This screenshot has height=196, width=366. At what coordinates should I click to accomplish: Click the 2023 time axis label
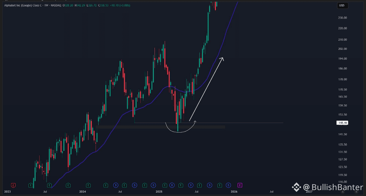click(x=7, y=192)
